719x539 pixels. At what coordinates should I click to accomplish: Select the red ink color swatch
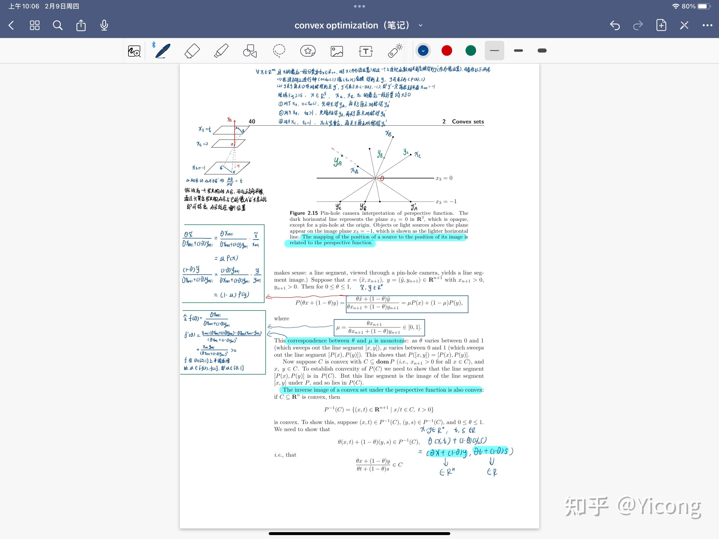coord(447,50)
